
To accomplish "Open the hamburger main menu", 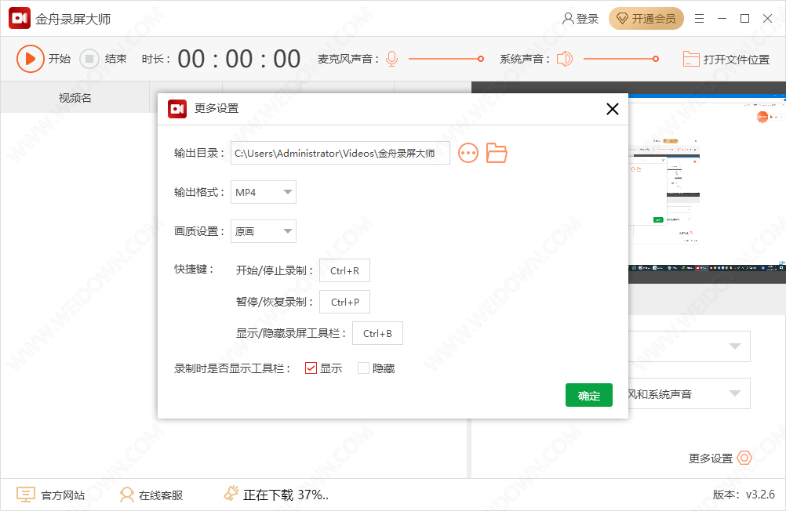I will click(x=699, y=19).
